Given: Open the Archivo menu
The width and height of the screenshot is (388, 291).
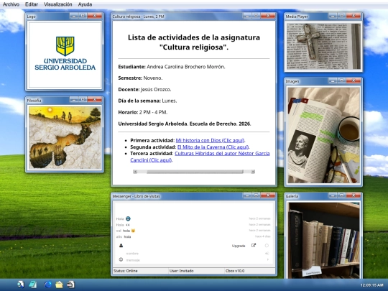Looking at the screenshot, I should (x=11, y=4).
